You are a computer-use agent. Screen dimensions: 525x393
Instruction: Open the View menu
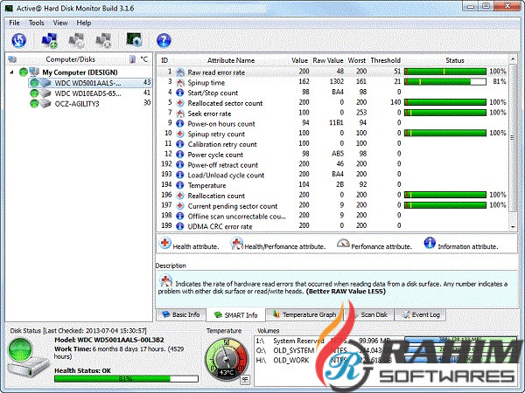point(60,23)
